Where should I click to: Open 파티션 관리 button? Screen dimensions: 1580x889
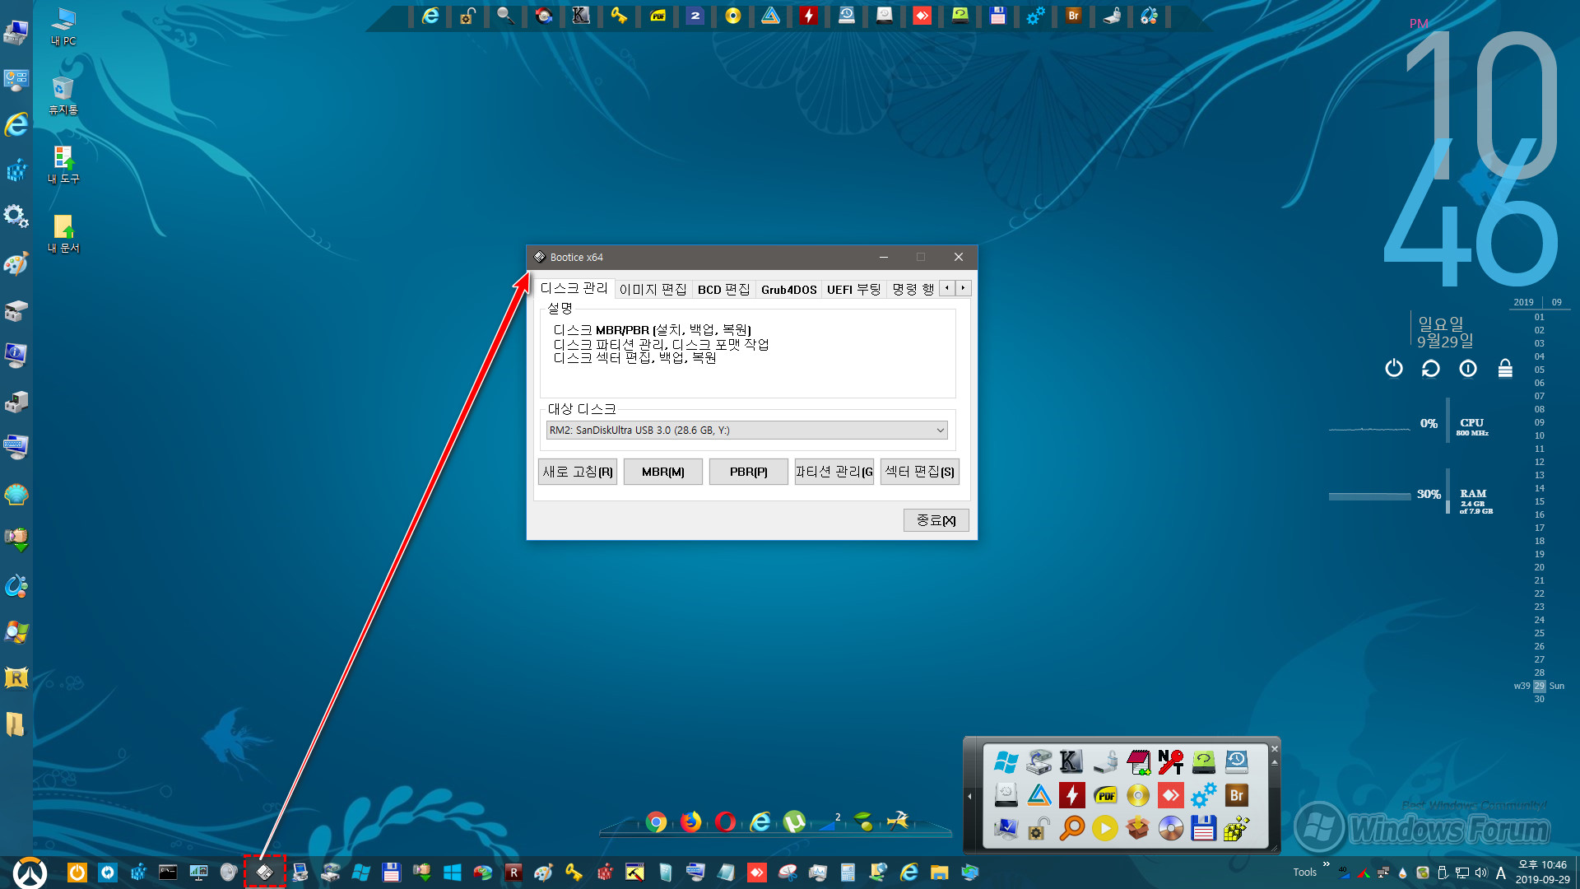click(834, 472)
